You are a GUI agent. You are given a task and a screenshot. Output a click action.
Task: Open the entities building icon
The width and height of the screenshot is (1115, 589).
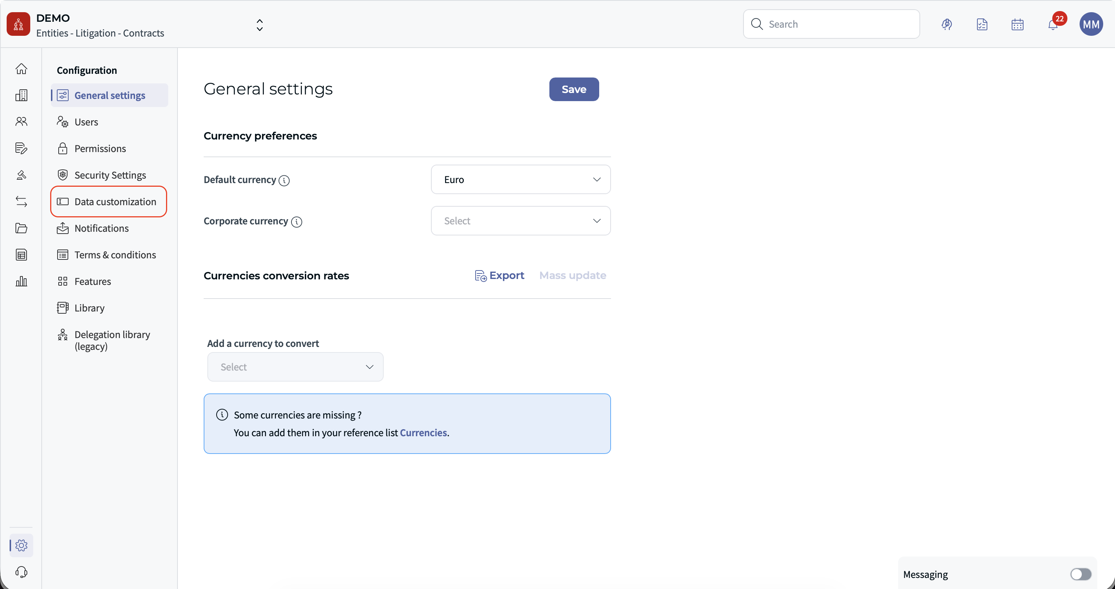(x=21, y=95)
